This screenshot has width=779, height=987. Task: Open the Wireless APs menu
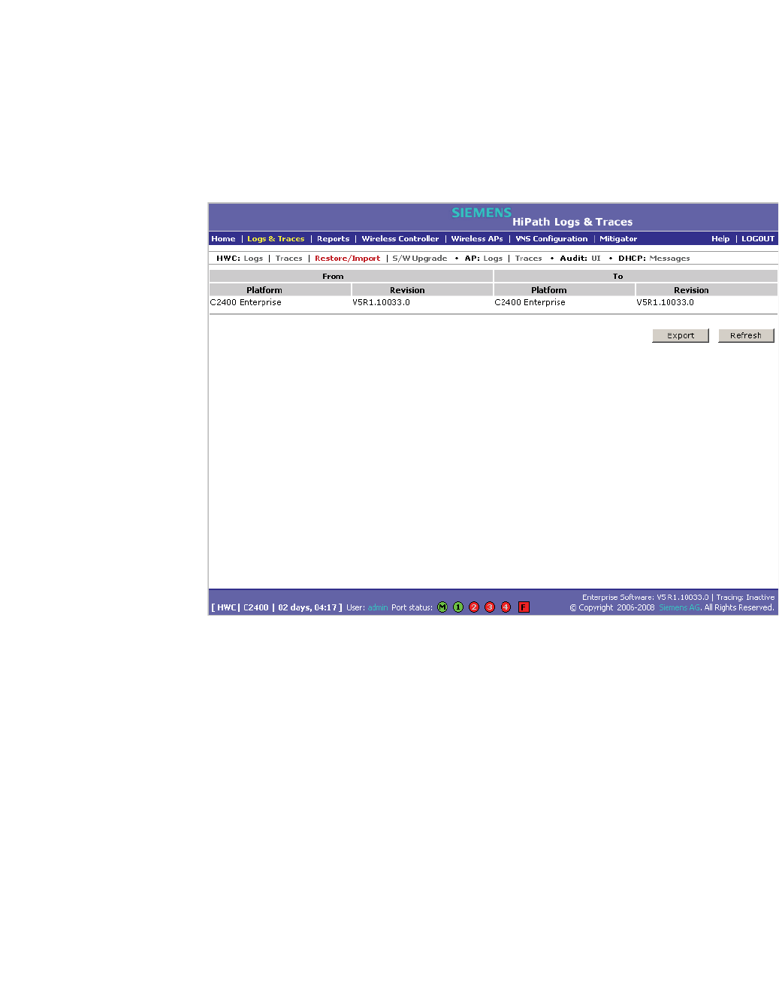(x=477, y=239)
